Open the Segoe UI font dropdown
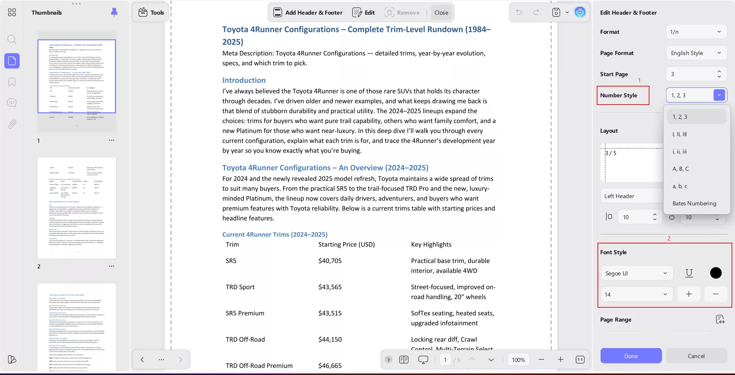Viewport: 735px width, 375px height. pyautogui.click(x=636, y=273)
